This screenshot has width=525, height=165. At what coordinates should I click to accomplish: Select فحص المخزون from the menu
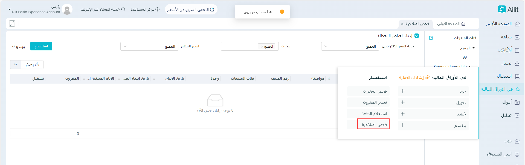pyautogui.click(x=375, y=91)
